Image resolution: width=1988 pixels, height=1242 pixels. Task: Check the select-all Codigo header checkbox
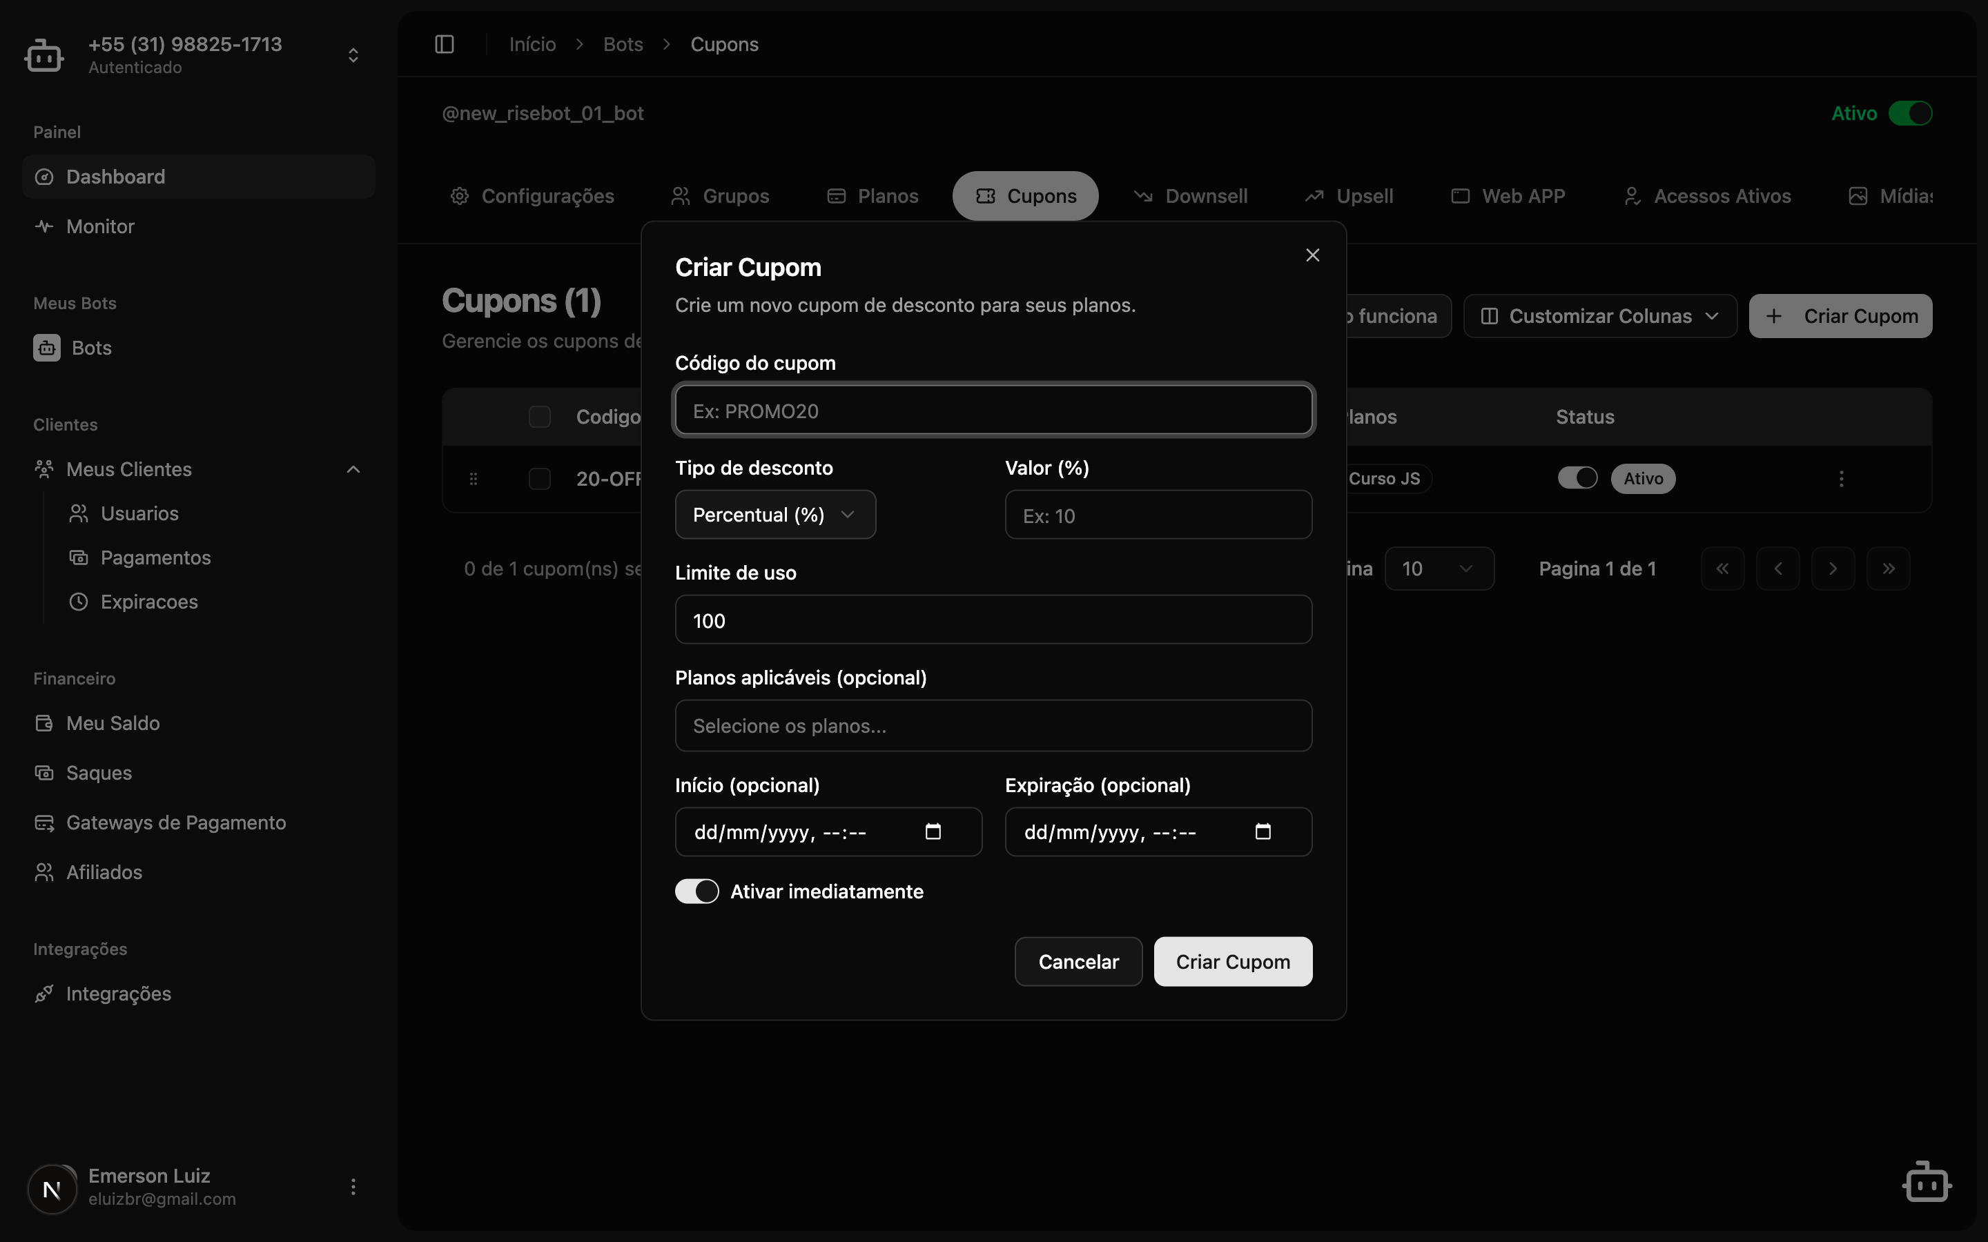540,417
